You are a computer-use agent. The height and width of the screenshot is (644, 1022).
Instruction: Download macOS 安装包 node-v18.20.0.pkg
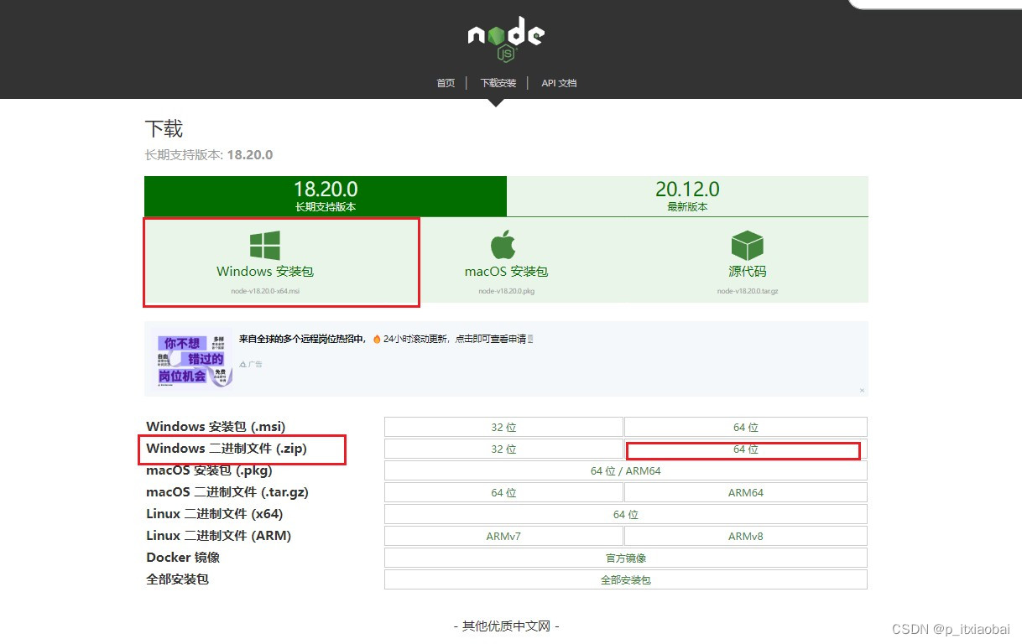pos(506,262)
